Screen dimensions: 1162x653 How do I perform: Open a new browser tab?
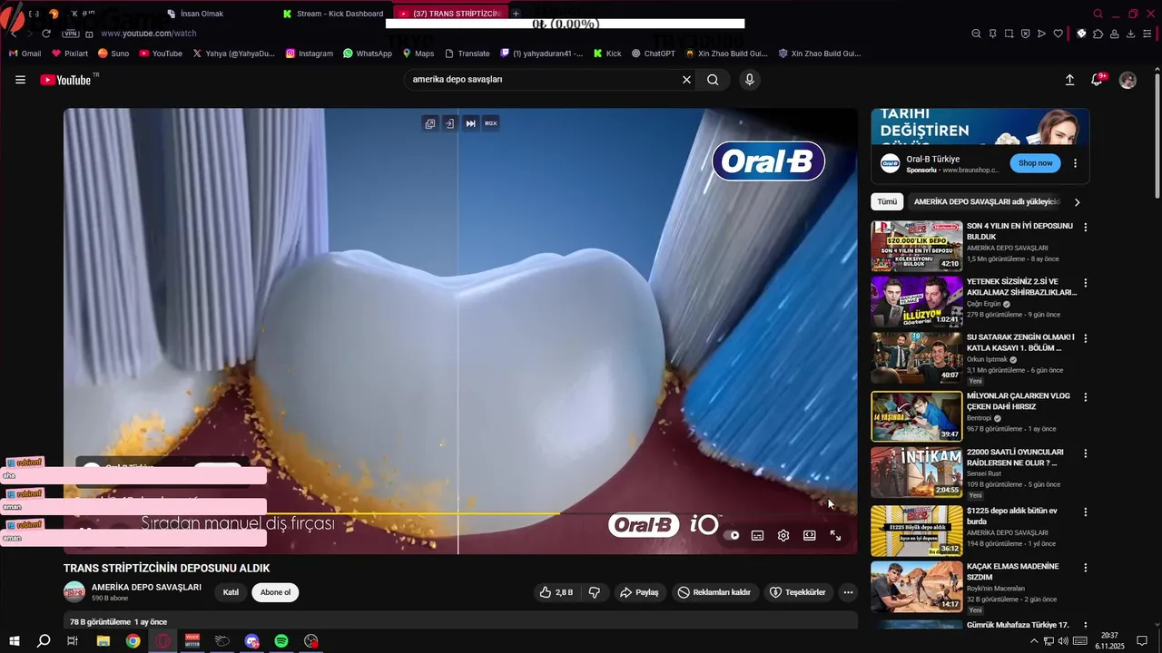click(516, 14)
